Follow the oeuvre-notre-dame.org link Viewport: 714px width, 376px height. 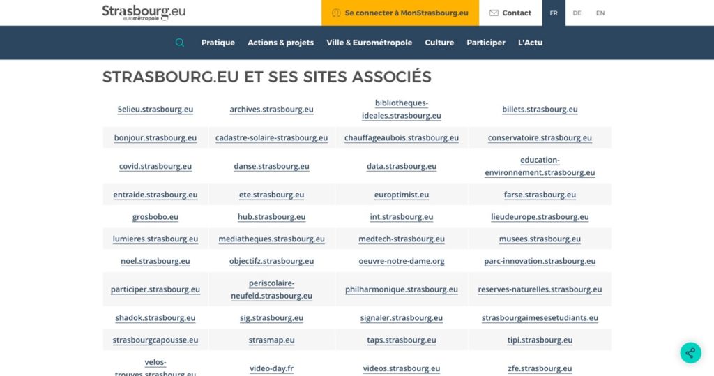[402, 262]
